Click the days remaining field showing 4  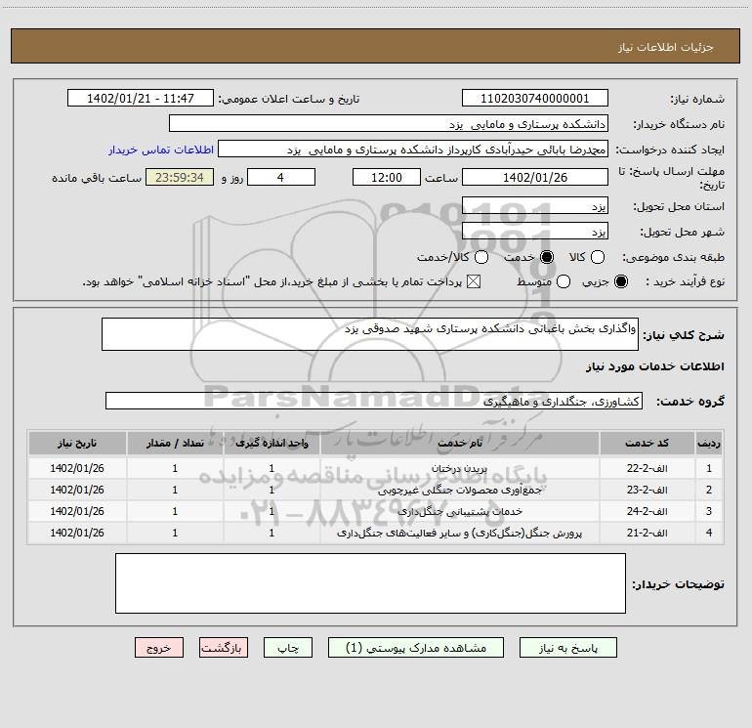click(x=281, y=177)
